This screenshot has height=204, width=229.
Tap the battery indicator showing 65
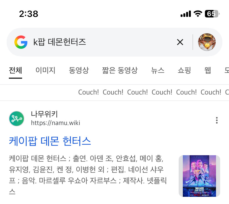point(212,14)
